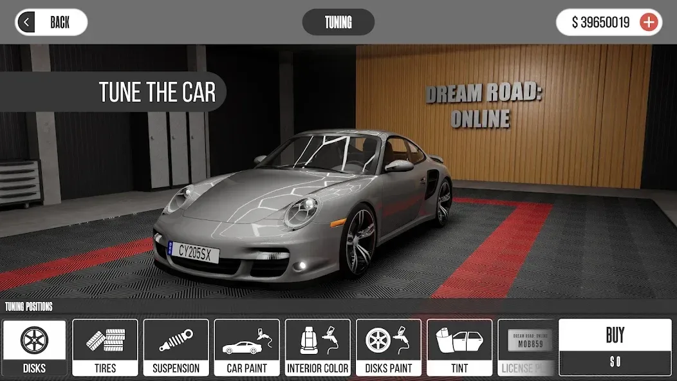
Task: Open Car Paint customization
Action: pos(247,348)
